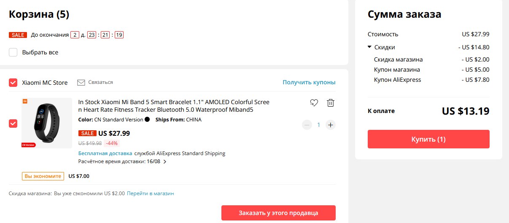Expand delivery time details chevron after 16/08
This screenshot has height=223, width=509.
(x=165, y=161)
